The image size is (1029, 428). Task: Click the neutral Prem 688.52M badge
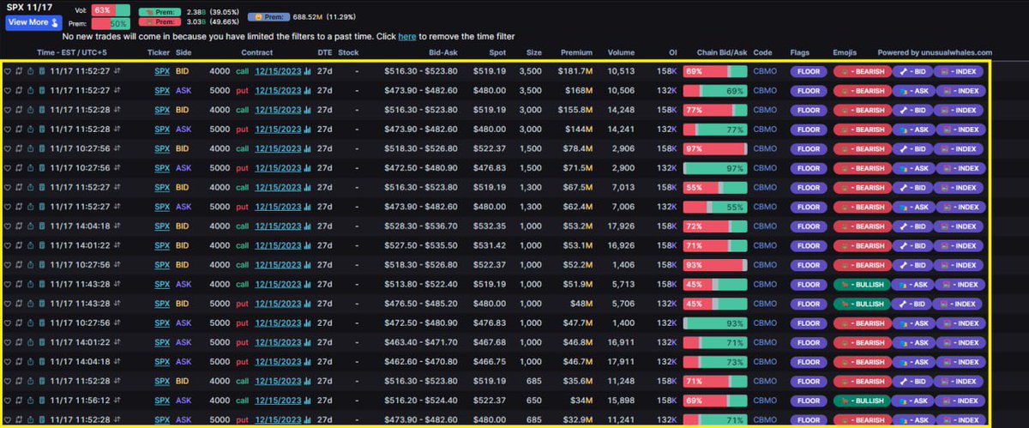pos(268,16)
